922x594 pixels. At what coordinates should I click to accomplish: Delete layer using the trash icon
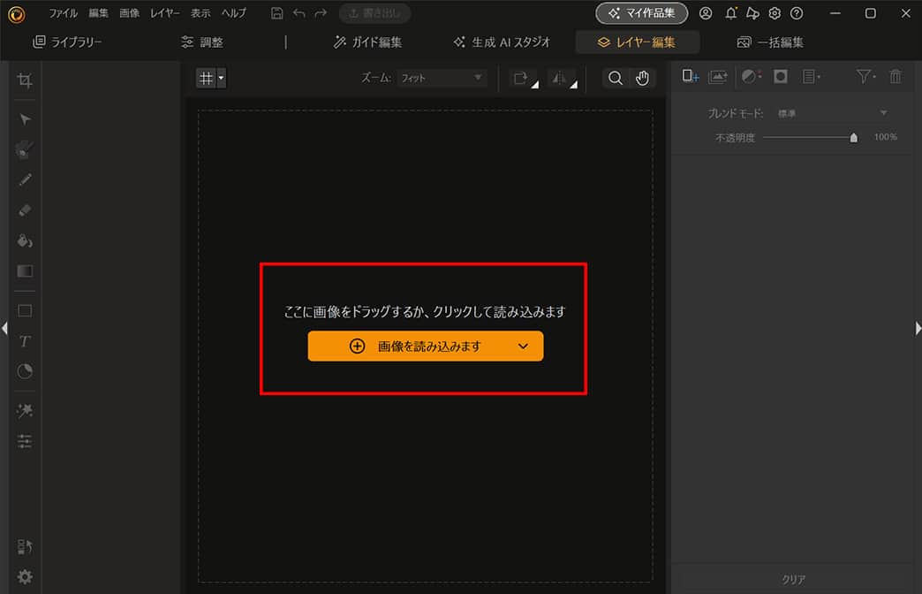pos(896,77)
